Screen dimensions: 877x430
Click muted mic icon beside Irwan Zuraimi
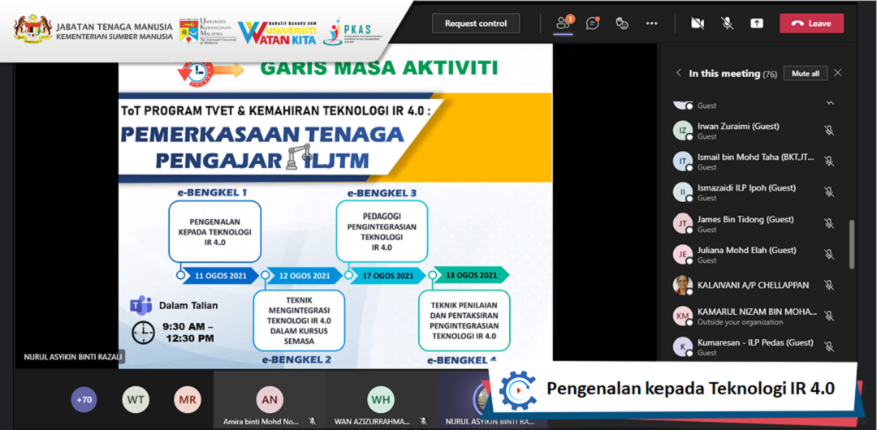[828, 130]
